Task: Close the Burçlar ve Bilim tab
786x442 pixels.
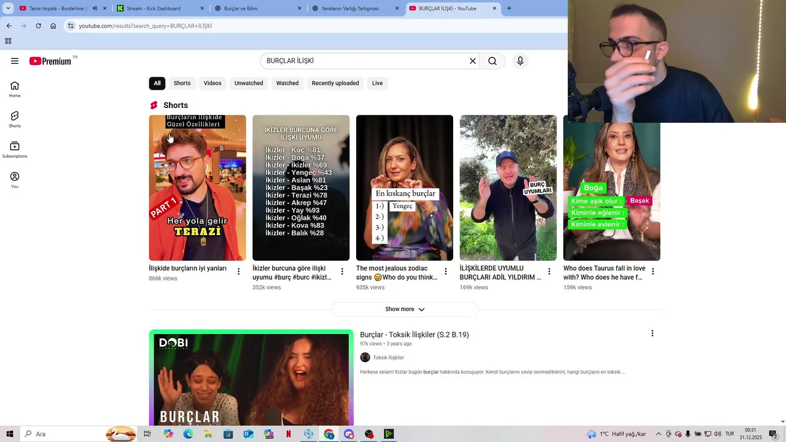Action: click(300, 9)
